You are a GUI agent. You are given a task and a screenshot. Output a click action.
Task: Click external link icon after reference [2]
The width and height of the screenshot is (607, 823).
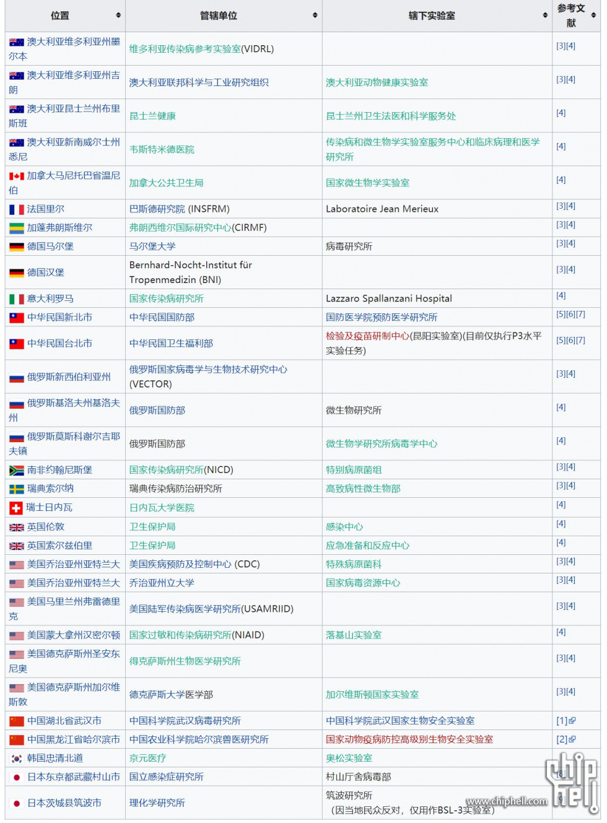click(572, 739)
